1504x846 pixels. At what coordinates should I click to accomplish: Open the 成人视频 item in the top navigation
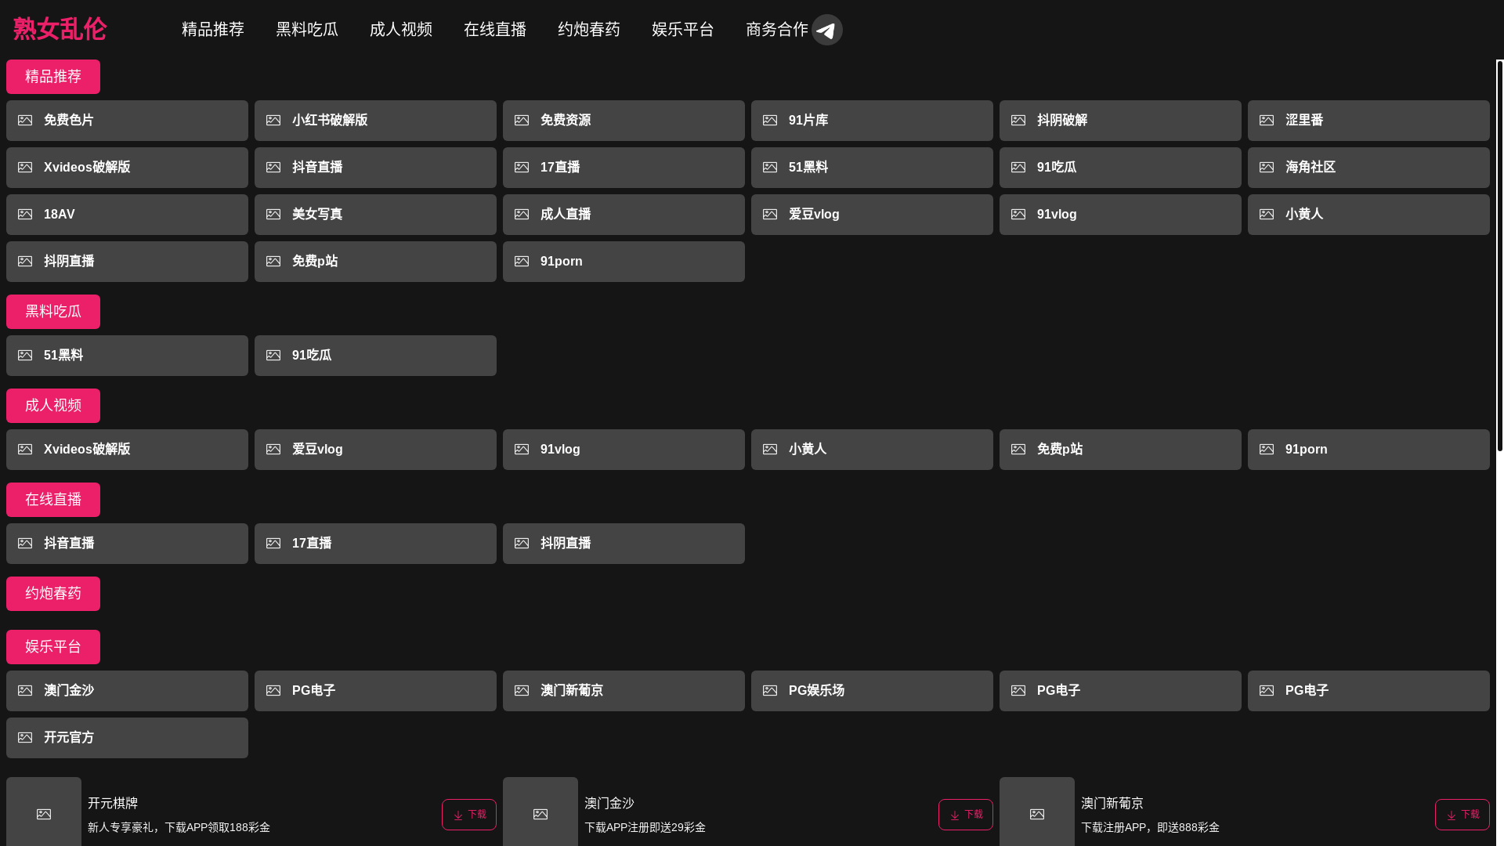[401, 29]
